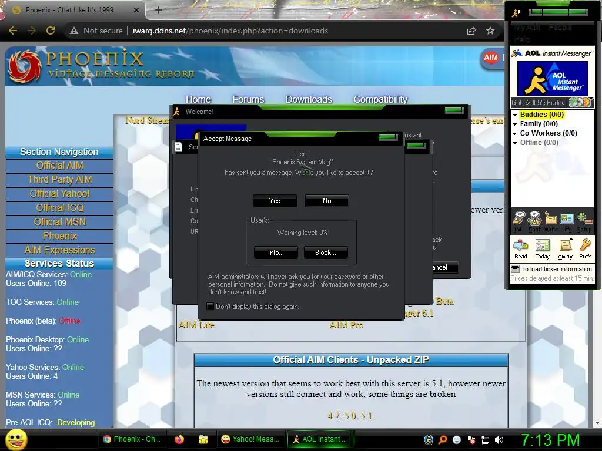Viewport: 602px width, 451px height.
Task: Click the smiley start button
Action: [16, 439]
